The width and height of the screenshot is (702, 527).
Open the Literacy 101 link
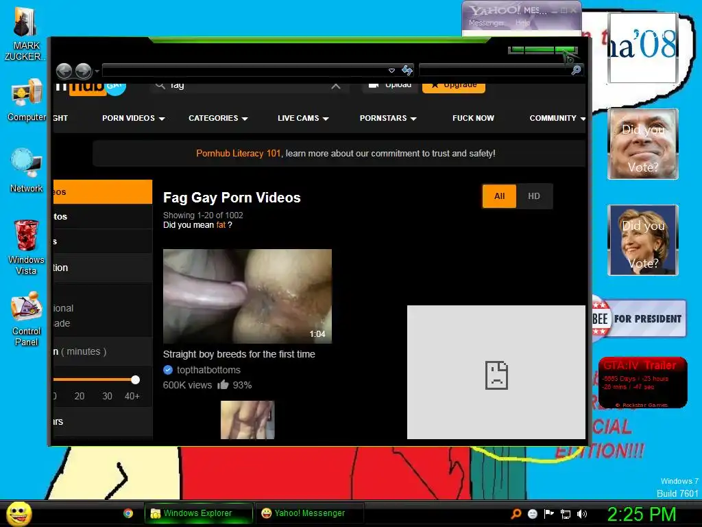[x=238, y=153]
